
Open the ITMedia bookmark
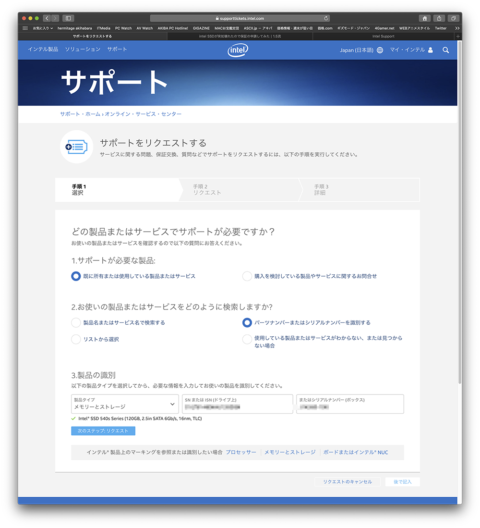(104, 28)
